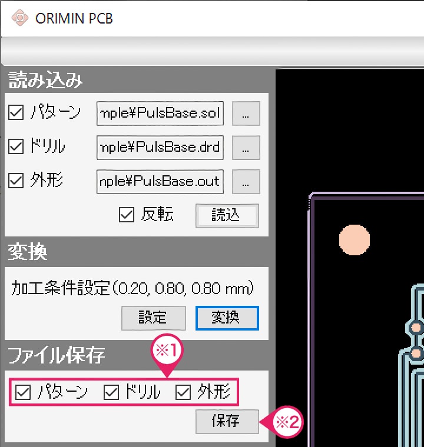Disable the 反転 checkbox

point(127,215)
